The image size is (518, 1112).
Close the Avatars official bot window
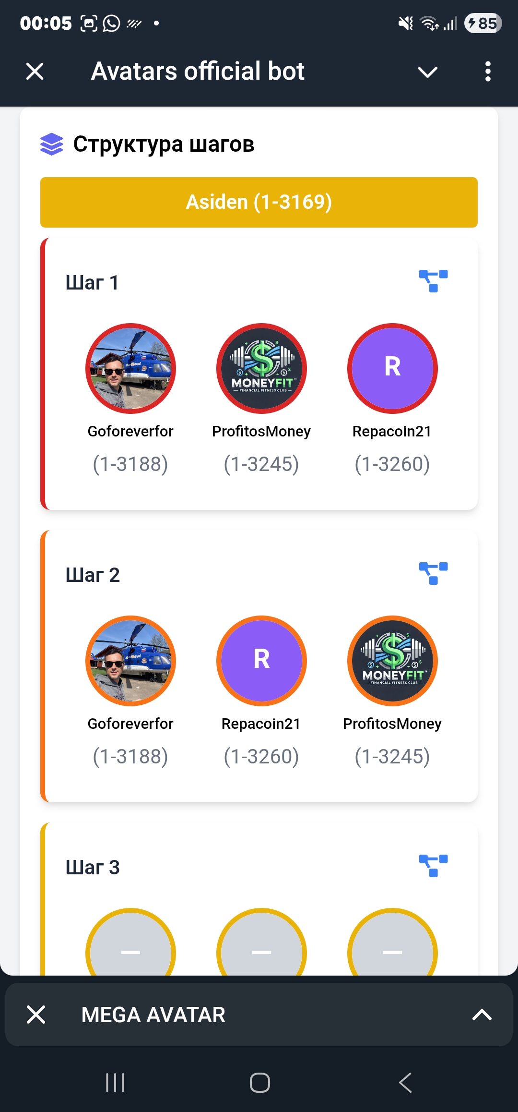[35, 72]
